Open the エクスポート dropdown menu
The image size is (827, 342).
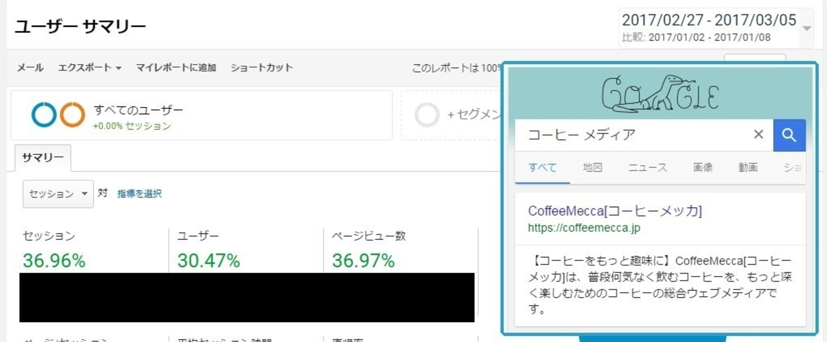click(x=90, y=67)
